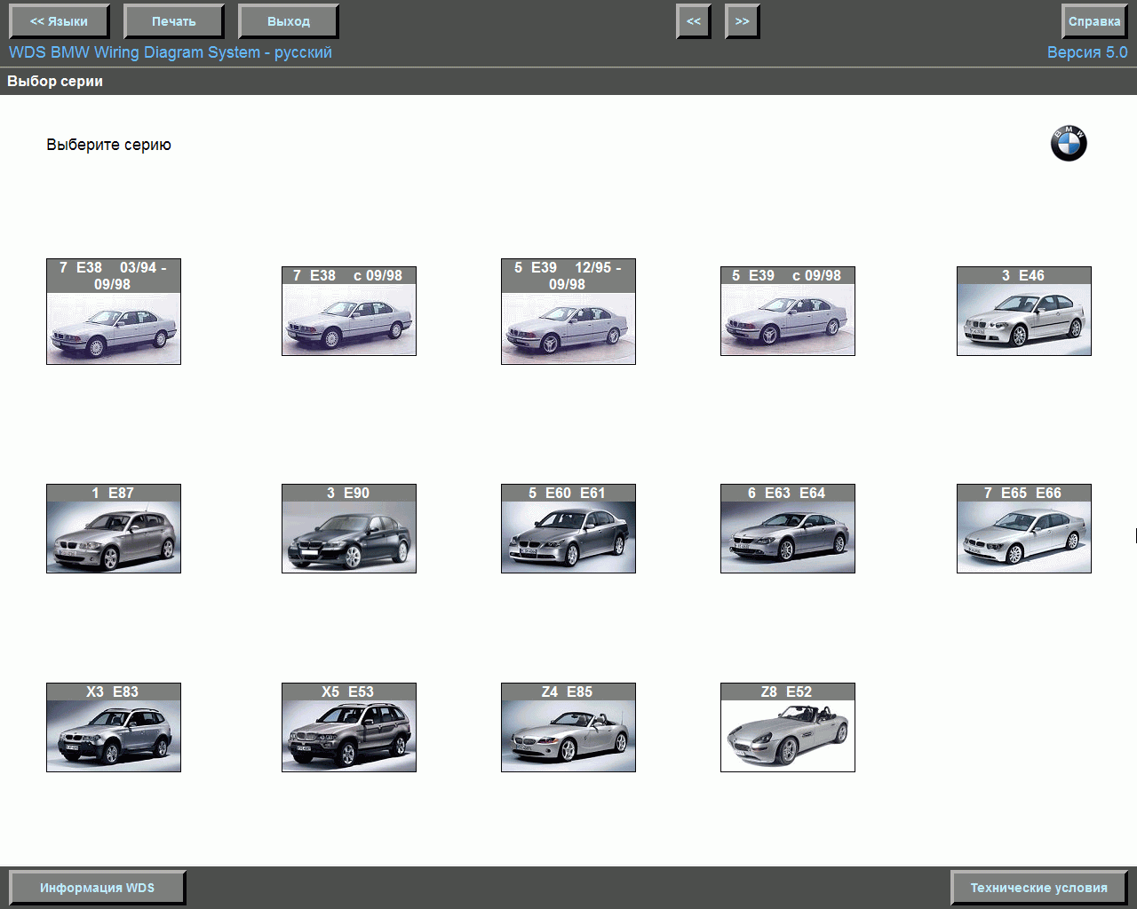This screenshot has width=1137, height=909.
Task: Choose the 5 E60 E61 series
Action: [x=568, y=536]
